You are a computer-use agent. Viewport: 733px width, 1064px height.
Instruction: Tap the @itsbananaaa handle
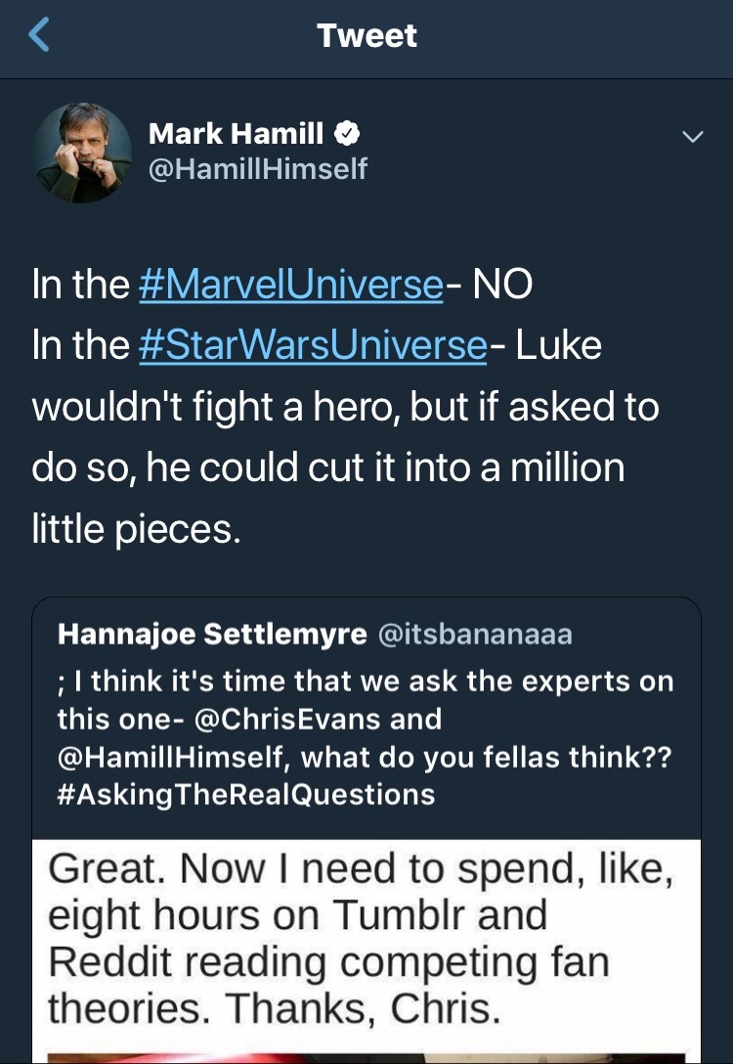474,635
